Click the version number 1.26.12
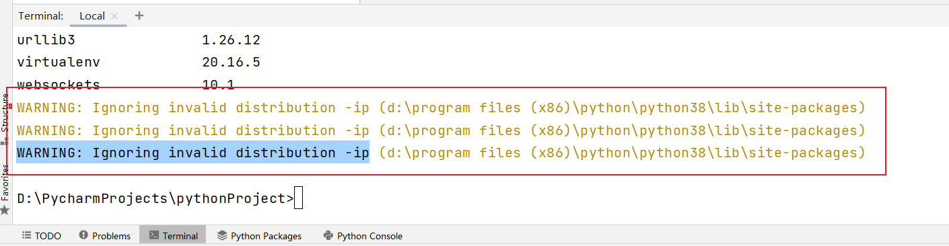 pyautogui.click(x=232, y=40)
